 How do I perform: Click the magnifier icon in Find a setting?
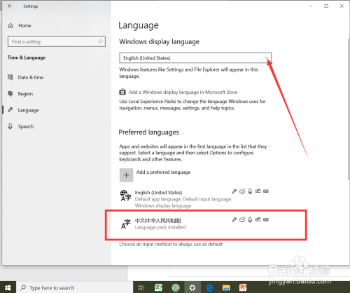coord(100,41)
